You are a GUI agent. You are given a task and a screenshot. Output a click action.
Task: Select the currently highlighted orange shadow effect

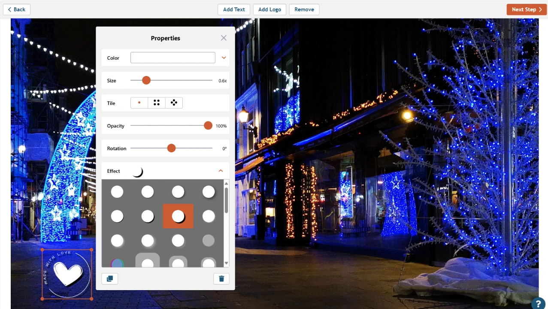pos(178,216)
